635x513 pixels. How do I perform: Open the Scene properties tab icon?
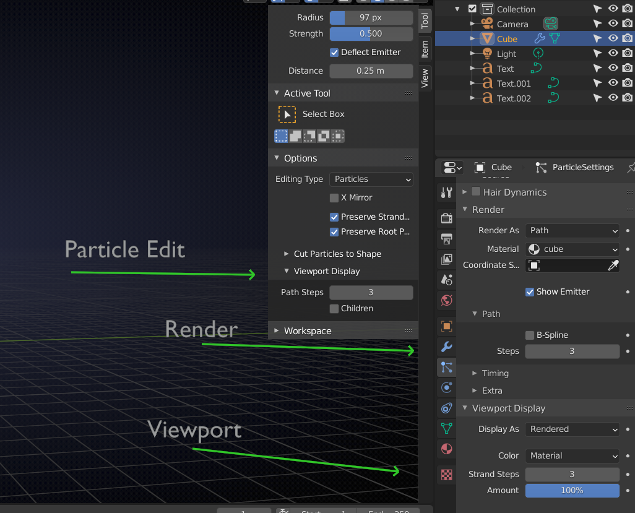point(446,280)
